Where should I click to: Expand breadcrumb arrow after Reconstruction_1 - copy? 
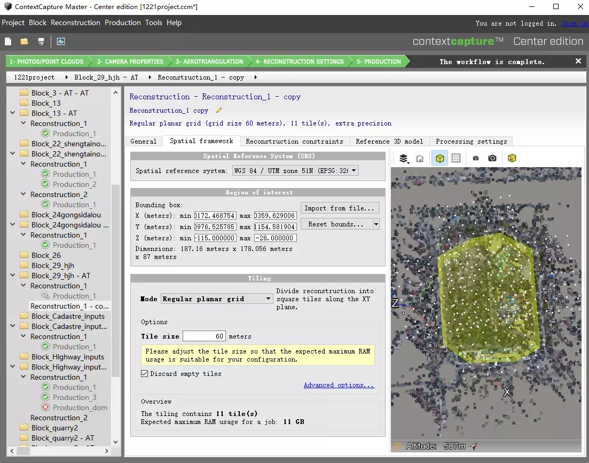(255, 77)
